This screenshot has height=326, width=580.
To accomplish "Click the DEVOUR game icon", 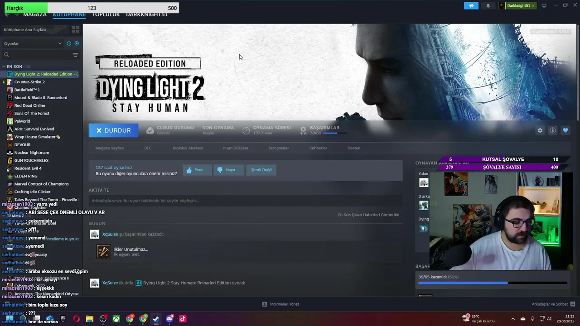I will click(x=10, y=145).
